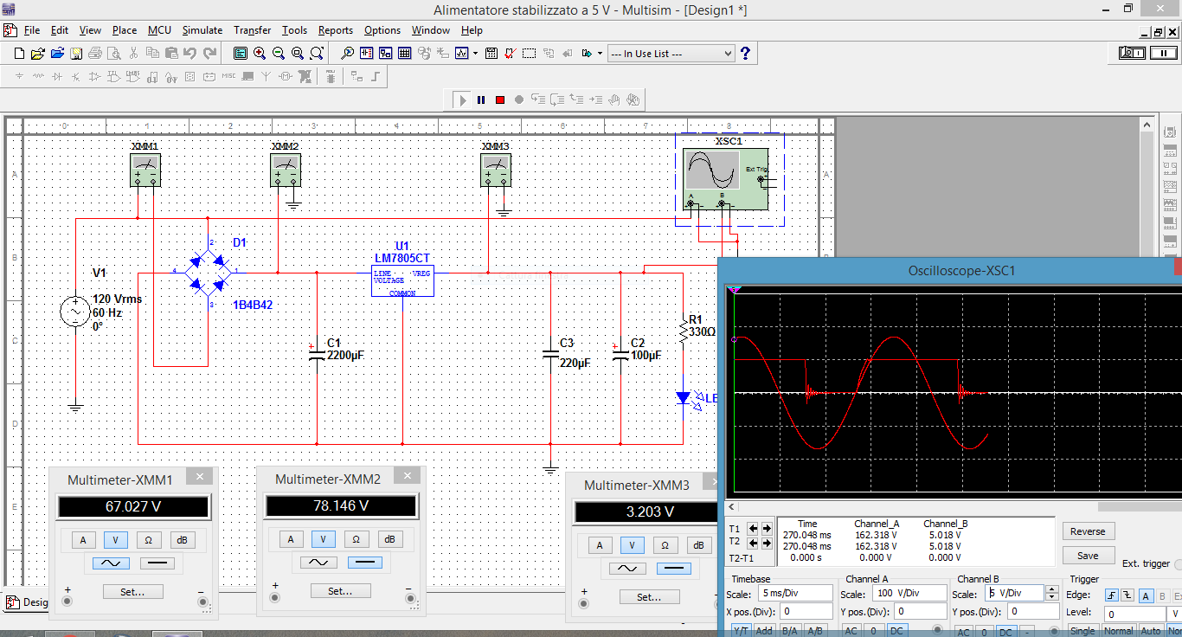Click Set... button in Multimeter-XMM2
Viewport: 1182px width, 637px height.
tap(340, 591)
